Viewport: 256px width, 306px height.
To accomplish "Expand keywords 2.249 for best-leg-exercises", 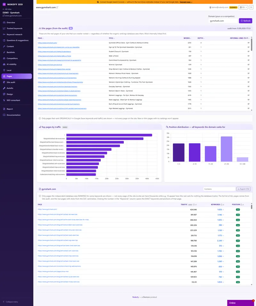I will [220, 241].
